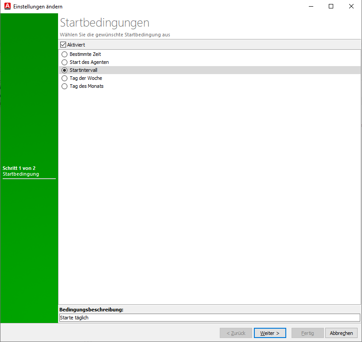
Task: Click inside the Bedingungsbeschreibung text field
Action: (177, 318)
